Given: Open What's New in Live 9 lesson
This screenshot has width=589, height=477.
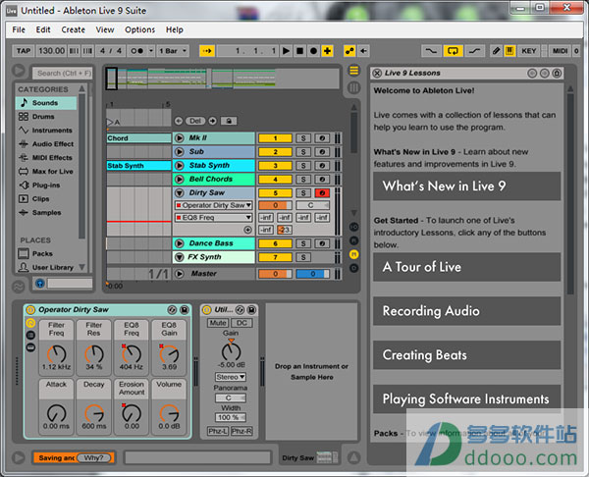Looking at the screenshot, I should click(x=466, y=186).
